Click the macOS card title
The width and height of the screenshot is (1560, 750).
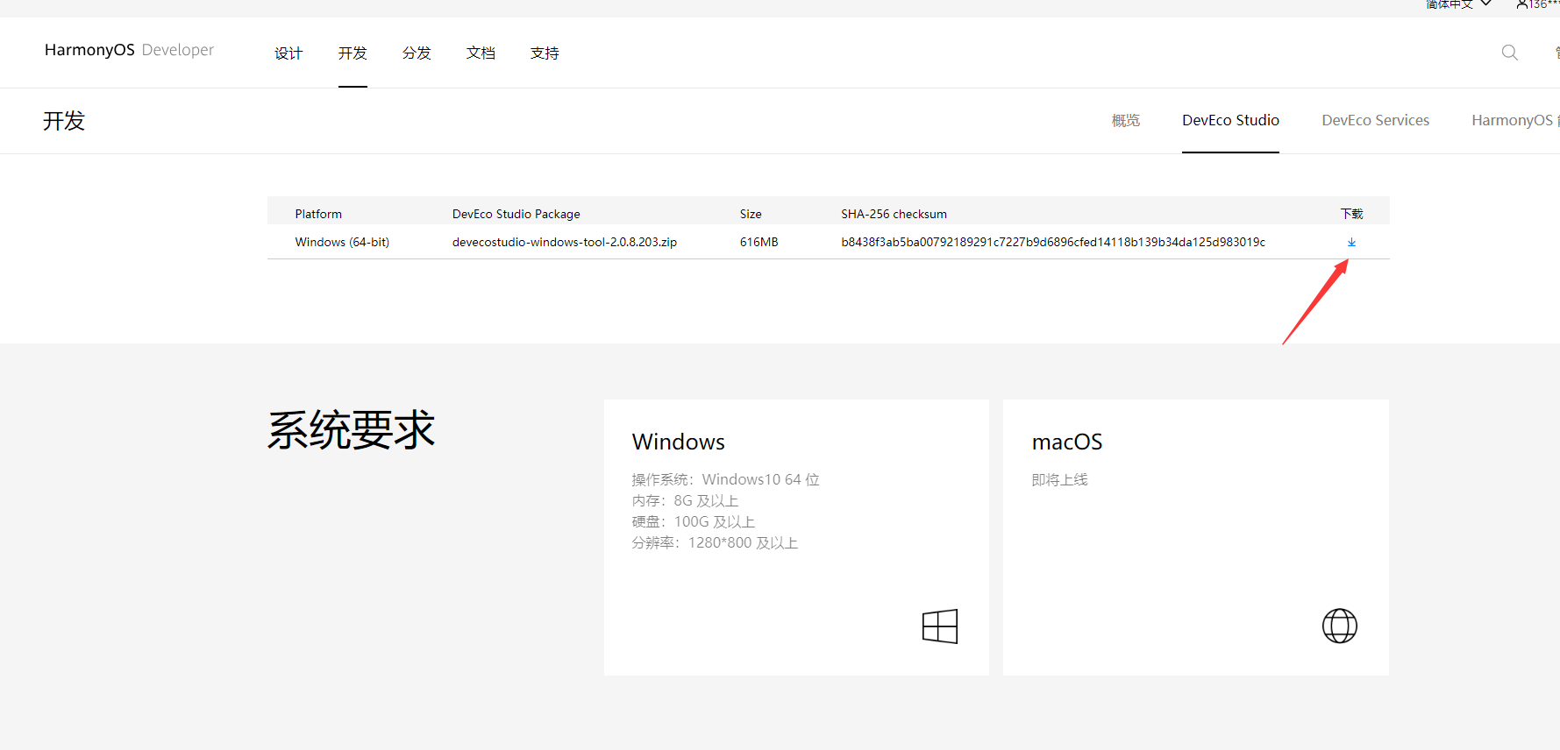tap(1066, 442)
